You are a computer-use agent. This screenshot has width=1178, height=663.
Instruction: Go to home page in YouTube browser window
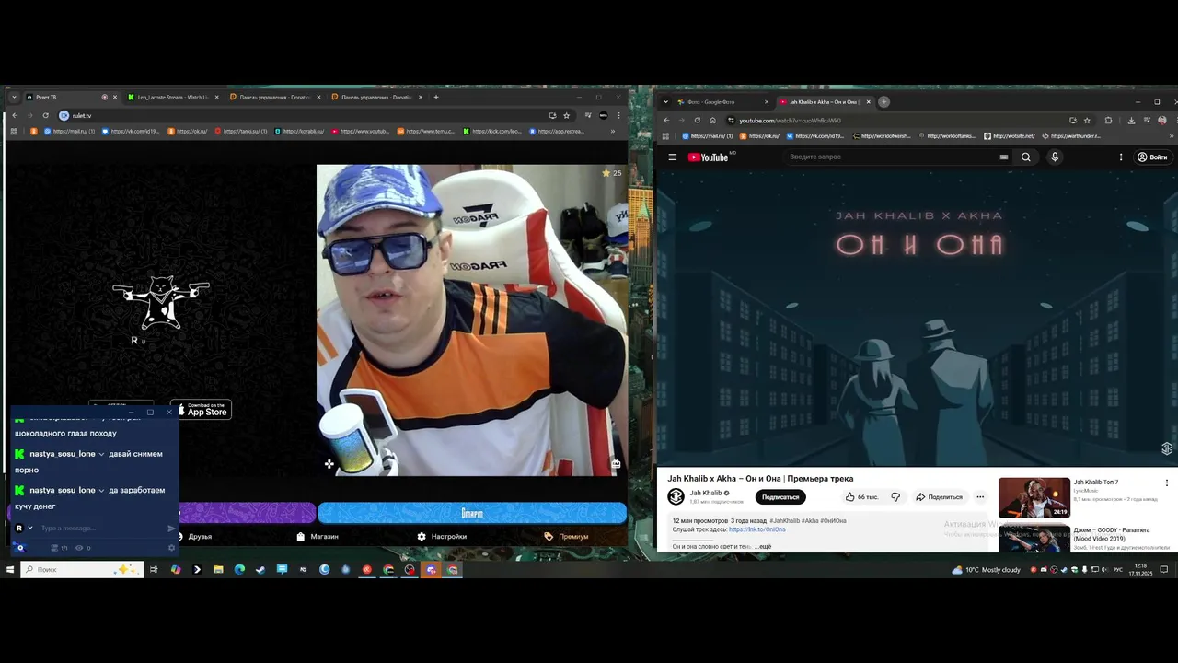712,121
